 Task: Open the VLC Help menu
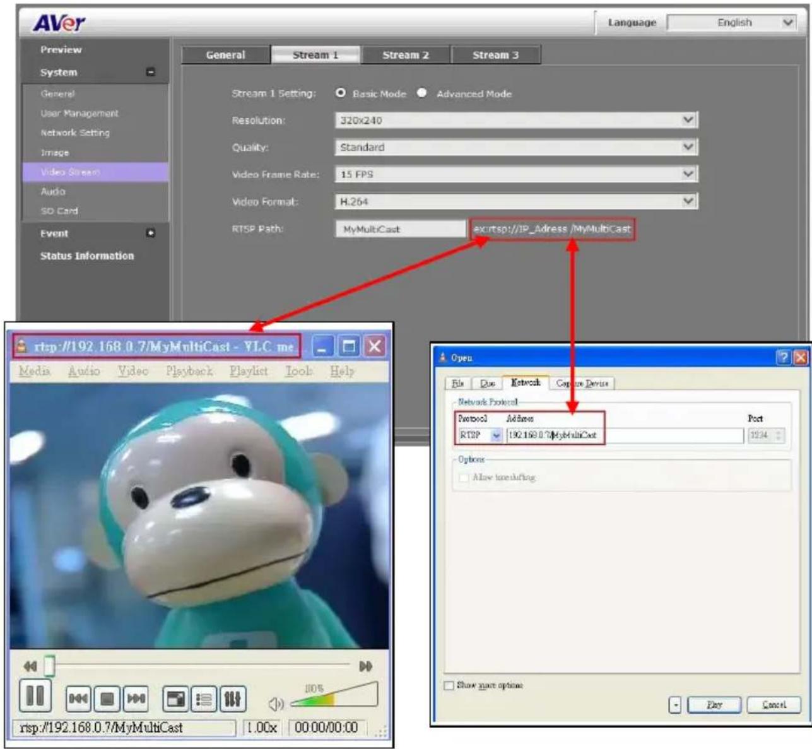(342, 371)
